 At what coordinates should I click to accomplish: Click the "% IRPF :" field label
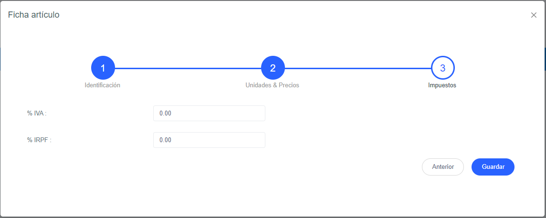coord(39,140)
